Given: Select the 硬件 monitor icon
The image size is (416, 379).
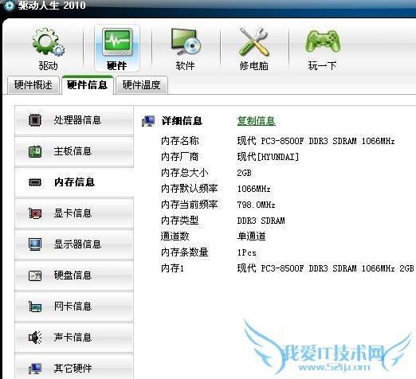Looking at the screenshot, I should [117, 41].
